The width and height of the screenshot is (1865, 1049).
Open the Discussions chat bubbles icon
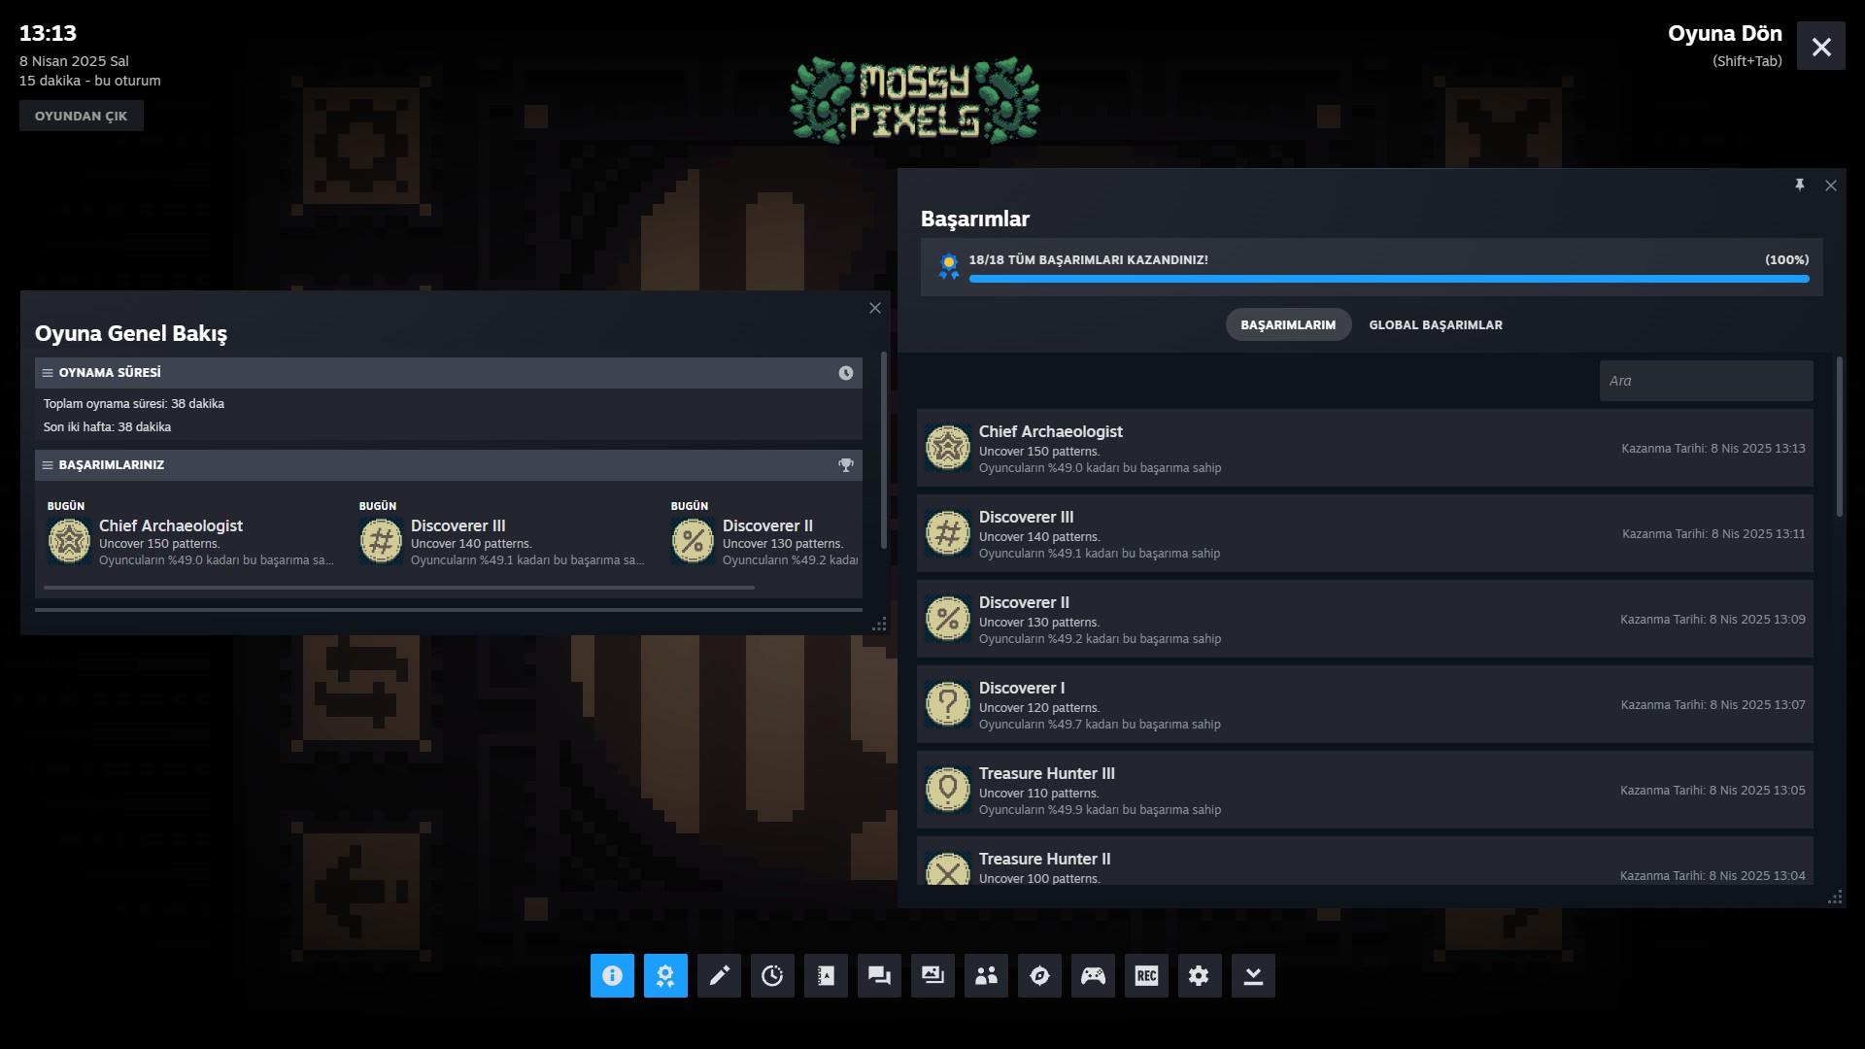879,975
